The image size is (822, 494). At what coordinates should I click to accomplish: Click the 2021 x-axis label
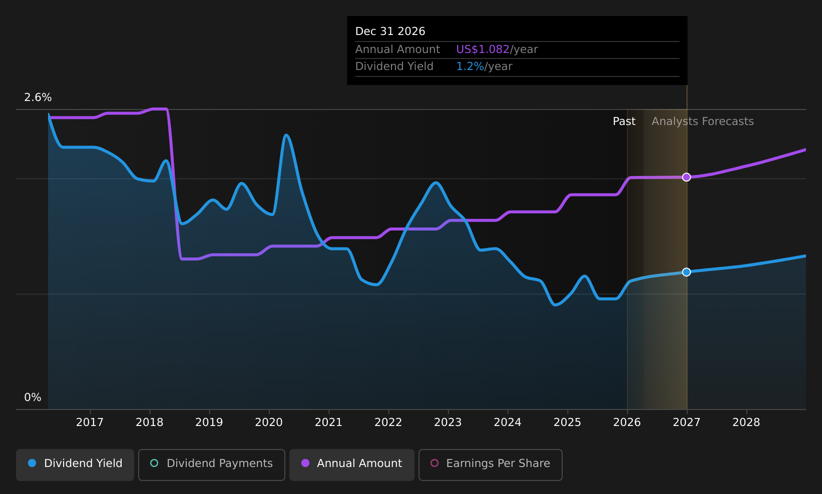(x=328, y=422)
